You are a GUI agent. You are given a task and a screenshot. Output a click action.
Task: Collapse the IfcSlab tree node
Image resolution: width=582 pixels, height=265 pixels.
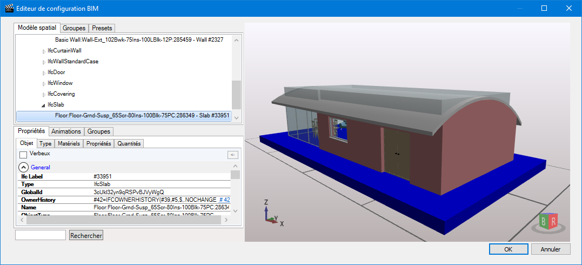click(x=44, y=105)
